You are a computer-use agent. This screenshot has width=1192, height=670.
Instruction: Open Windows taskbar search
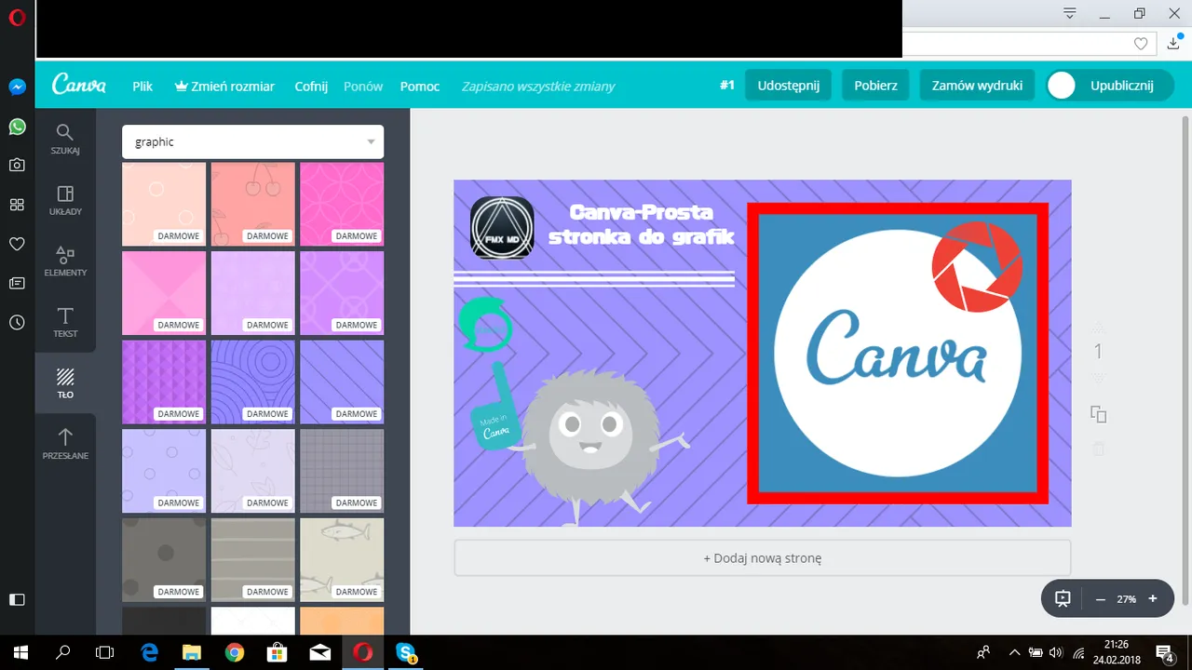tap(63, 652)
